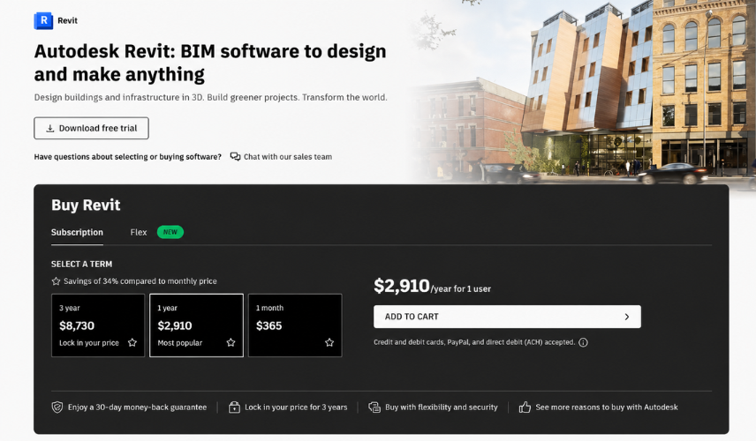Switch to the Flex tab
This screenshot has width=756, height=441.
139,232
